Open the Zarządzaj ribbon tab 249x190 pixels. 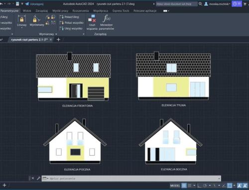click(x=42, y=11)
